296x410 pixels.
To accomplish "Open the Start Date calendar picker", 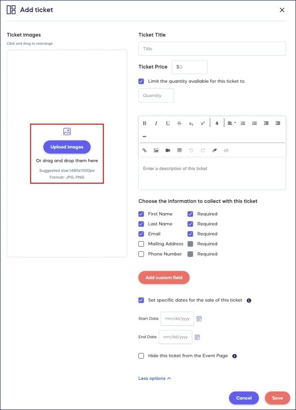I will click(199, 319).
